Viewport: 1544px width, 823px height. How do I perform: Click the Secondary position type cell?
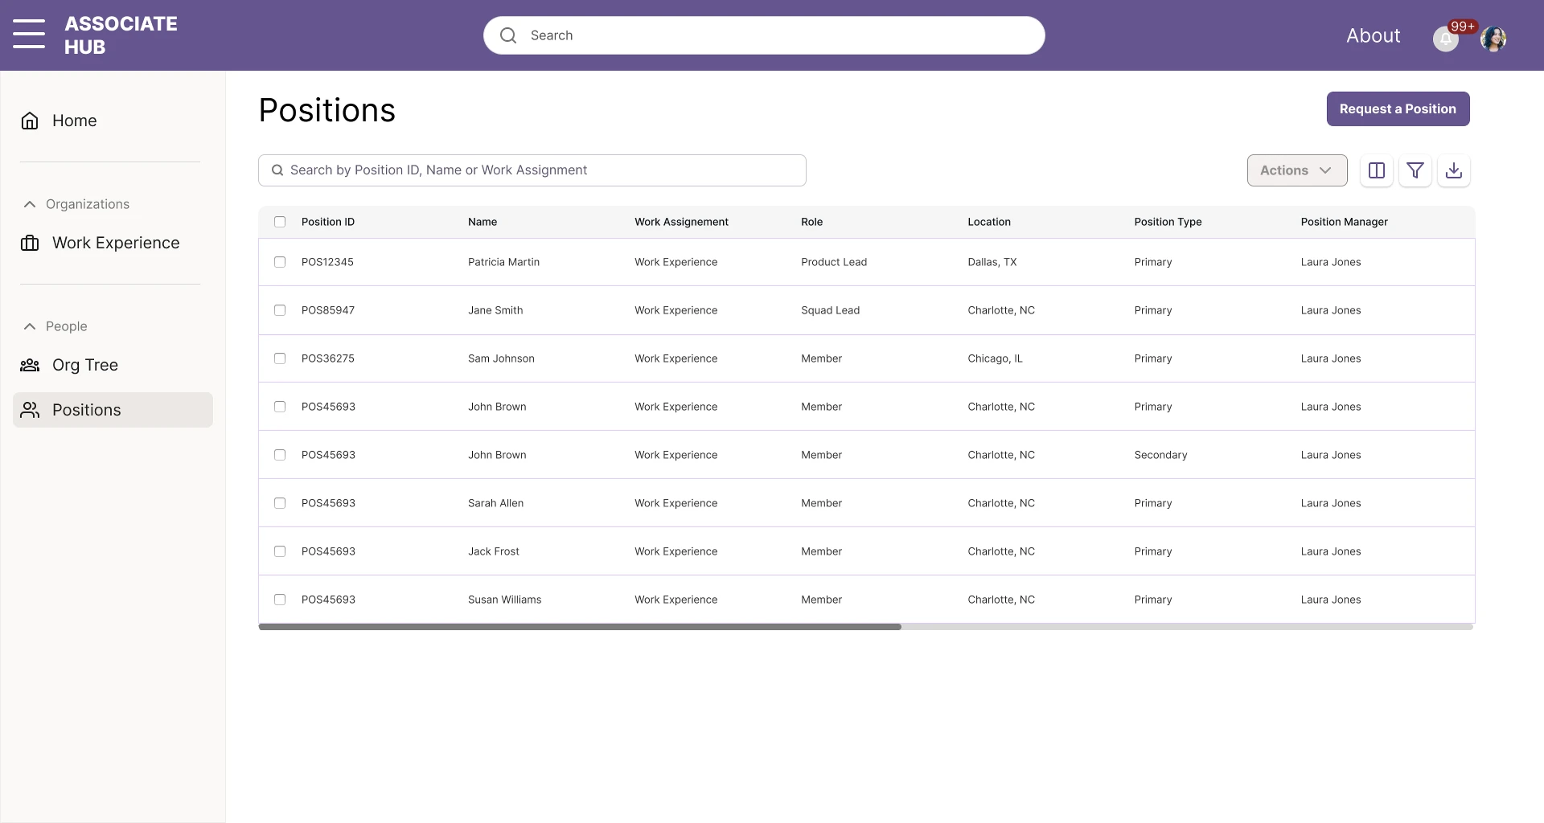coord(1160,455)
